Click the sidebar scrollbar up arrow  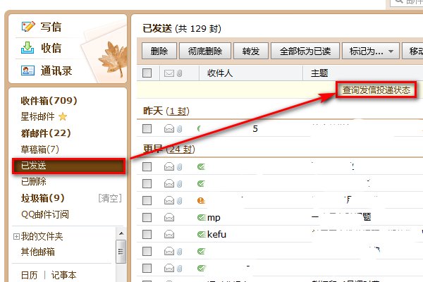121,233
